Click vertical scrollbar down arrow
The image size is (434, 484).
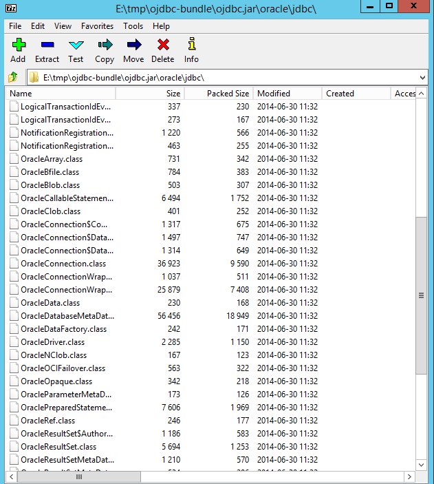click(422, 465)
